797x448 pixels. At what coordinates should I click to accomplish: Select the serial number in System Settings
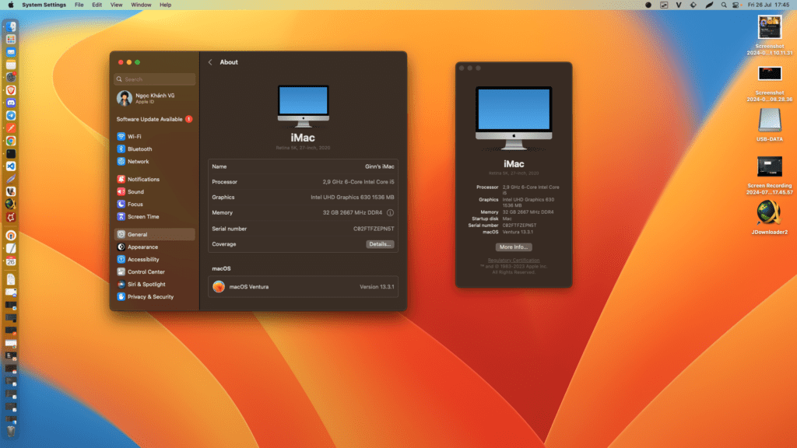374,229
